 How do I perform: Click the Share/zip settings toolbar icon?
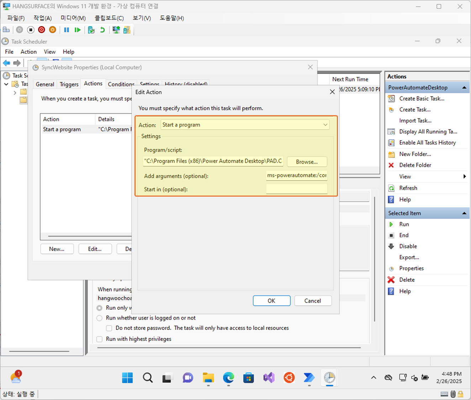(127, 30)
